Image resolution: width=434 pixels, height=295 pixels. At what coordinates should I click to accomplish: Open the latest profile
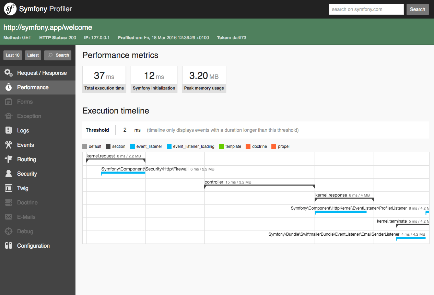(33, 55)
